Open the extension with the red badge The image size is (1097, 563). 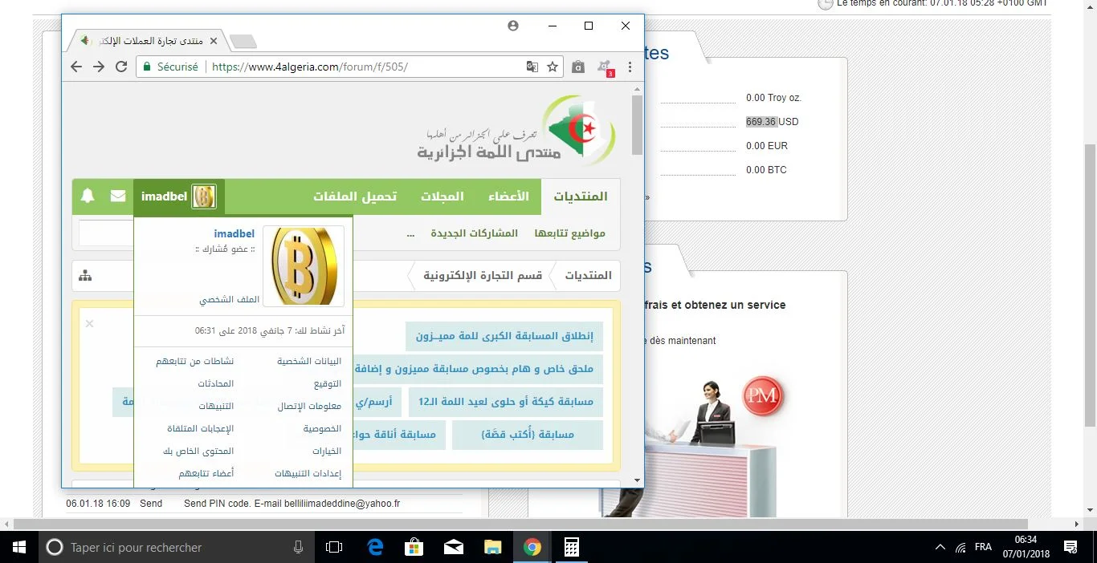[606, 67]
